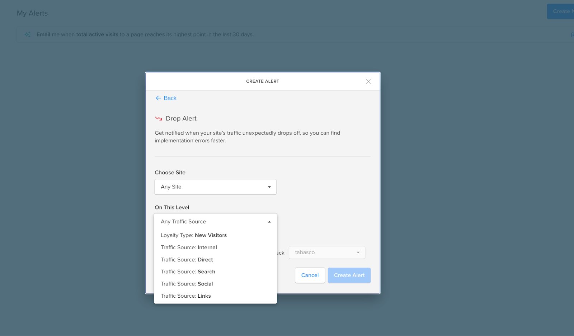Choose Traffic Source: Social
The image size is (574, 336).
coord(187,284)
